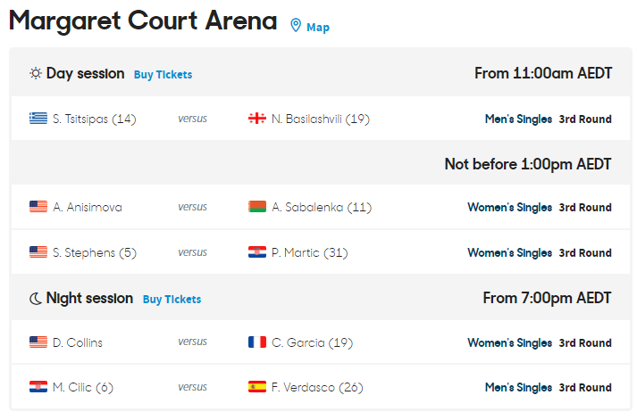Click the Spanish flag next to Verdasco
This screenshot has width=637, height=420.
(257, 387)
